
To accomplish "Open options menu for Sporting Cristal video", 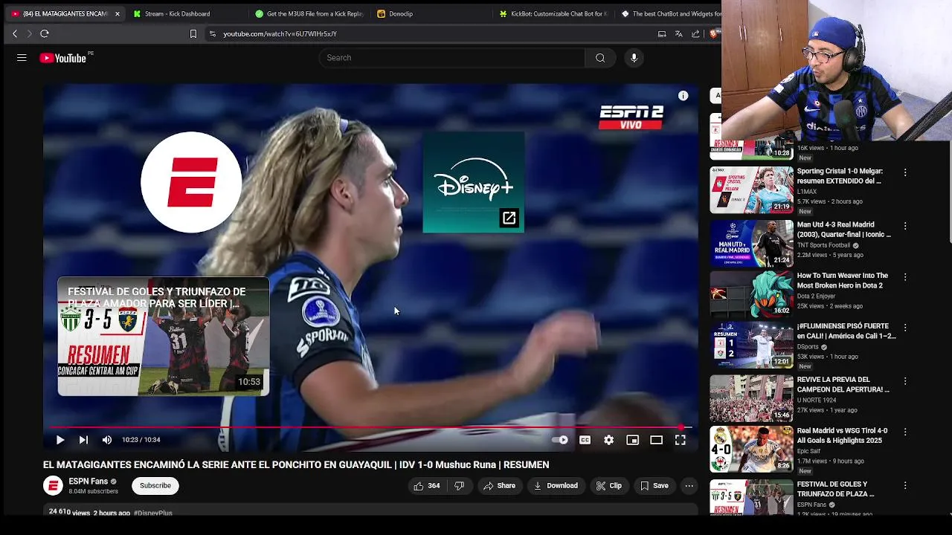I will 905,172.
